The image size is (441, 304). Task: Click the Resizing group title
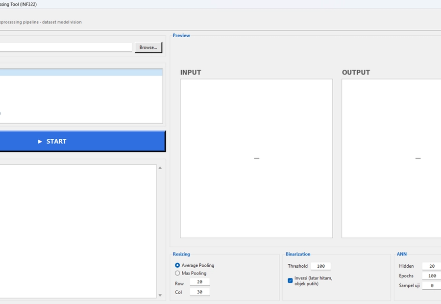(181, 254)
